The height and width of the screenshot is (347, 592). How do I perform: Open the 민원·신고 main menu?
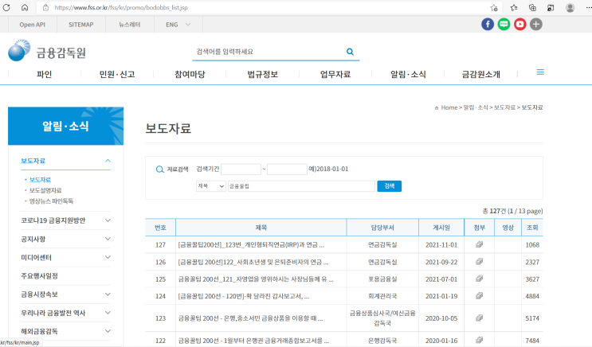pyautogui.click(x=117, y=74)
